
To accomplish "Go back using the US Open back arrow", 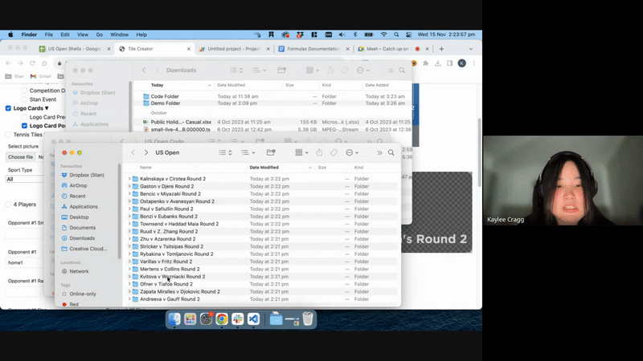I will (133, 152).
